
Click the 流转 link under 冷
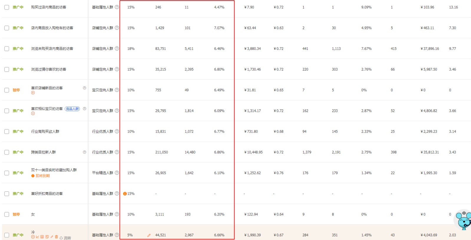[67, 238]
